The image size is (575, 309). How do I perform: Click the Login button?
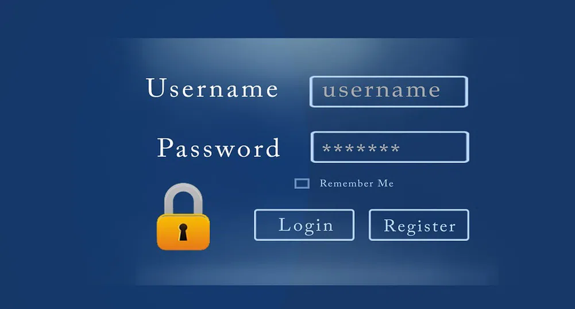pos(304,225)
